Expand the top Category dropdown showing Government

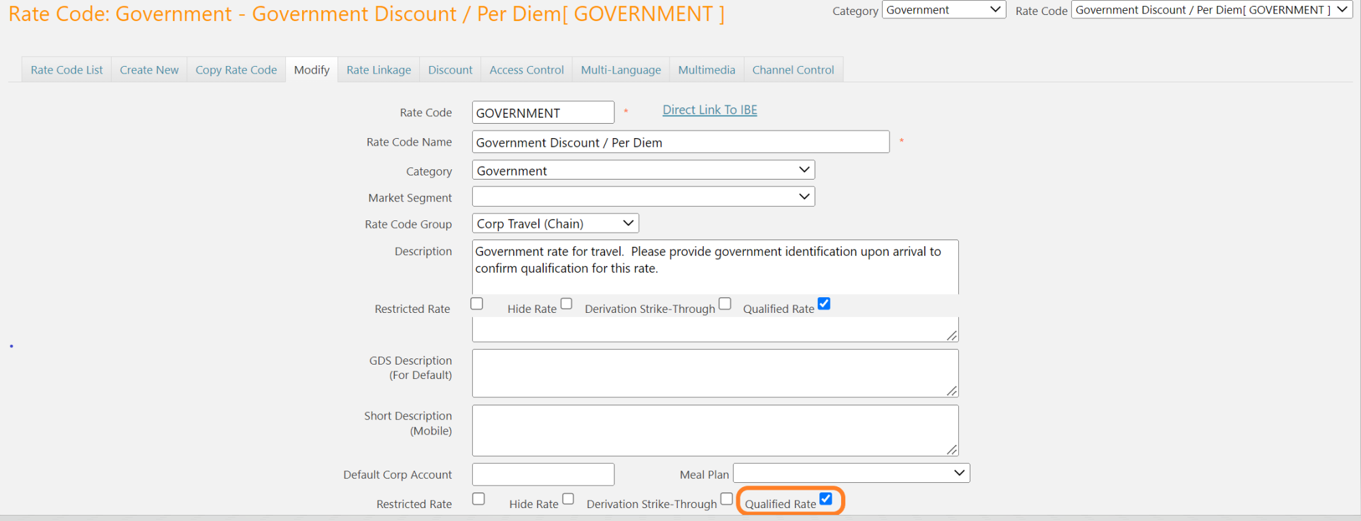pyautogui.click(x=944, y=10)
